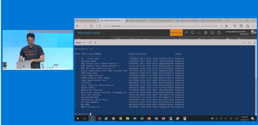Click 'Corey Application' subscription name
The width and height of the screenshot is (258, 125).
[92, 76]
